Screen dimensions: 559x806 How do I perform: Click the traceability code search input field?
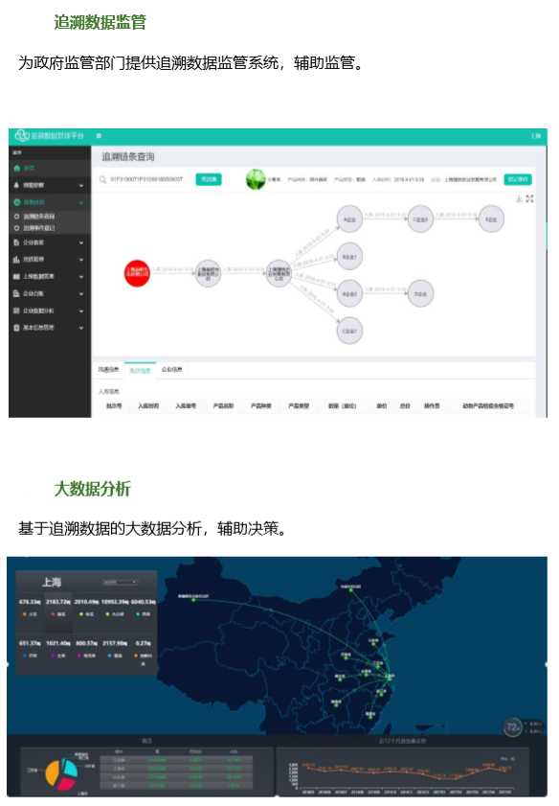(146, 179)
